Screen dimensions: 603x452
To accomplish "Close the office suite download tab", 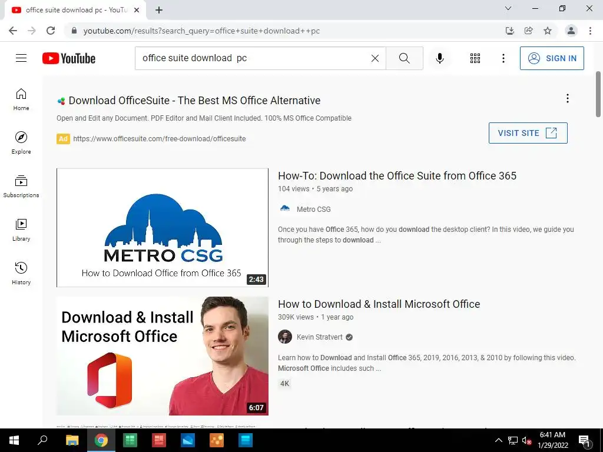I will coord(137,10).
